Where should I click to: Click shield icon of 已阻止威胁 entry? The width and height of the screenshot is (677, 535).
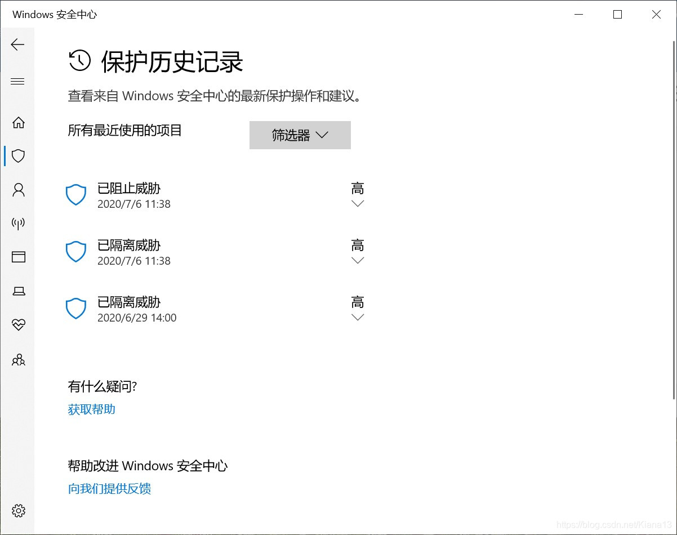coord(76,195)
